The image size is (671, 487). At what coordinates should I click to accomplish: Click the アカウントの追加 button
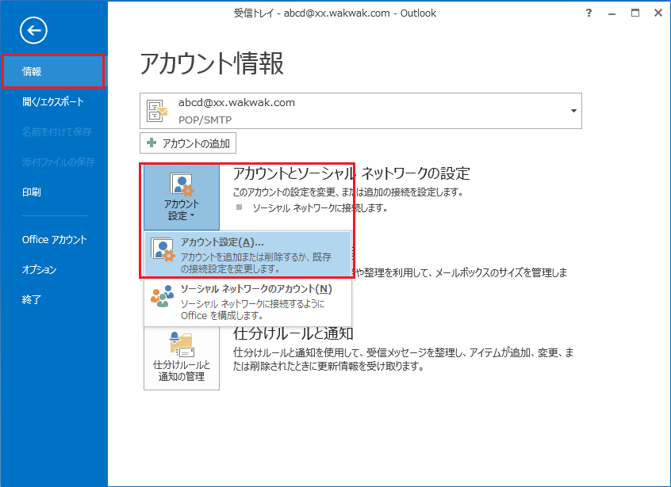[188, 143]
